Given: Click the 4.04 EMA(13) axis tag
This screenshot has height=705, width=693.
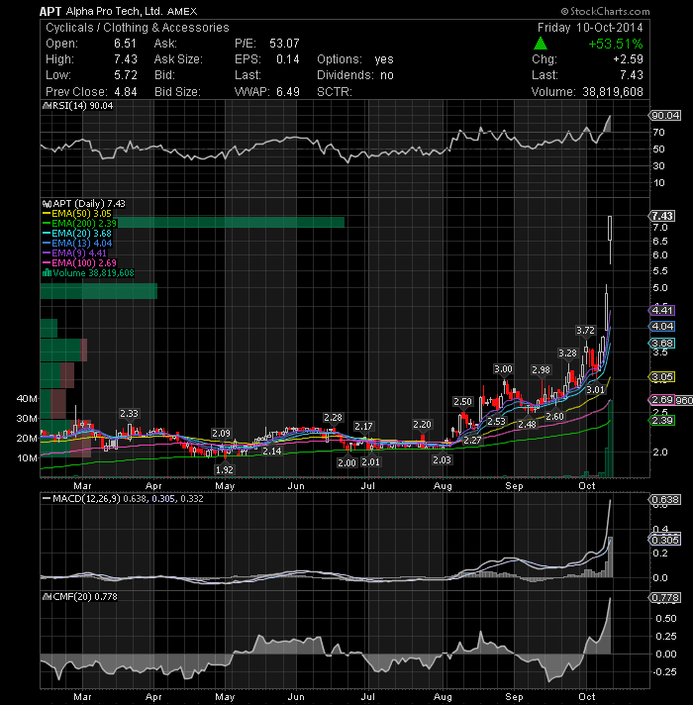Looking at the screenshot, I should pos(662,326).
